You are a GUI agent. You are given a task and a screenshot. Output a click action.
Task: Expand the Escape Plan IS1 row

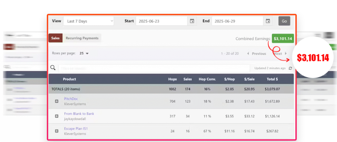point(57,131)
